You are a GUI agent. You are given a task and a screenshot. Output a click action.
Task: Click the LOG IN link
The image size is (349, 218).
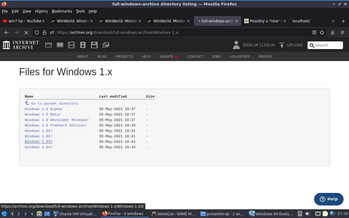[x=268, y=45]
